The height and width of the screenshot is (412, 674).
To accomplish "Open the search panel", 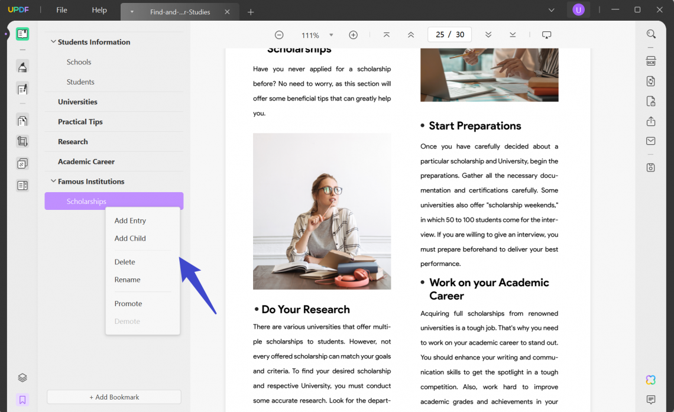I will point(651,34).
